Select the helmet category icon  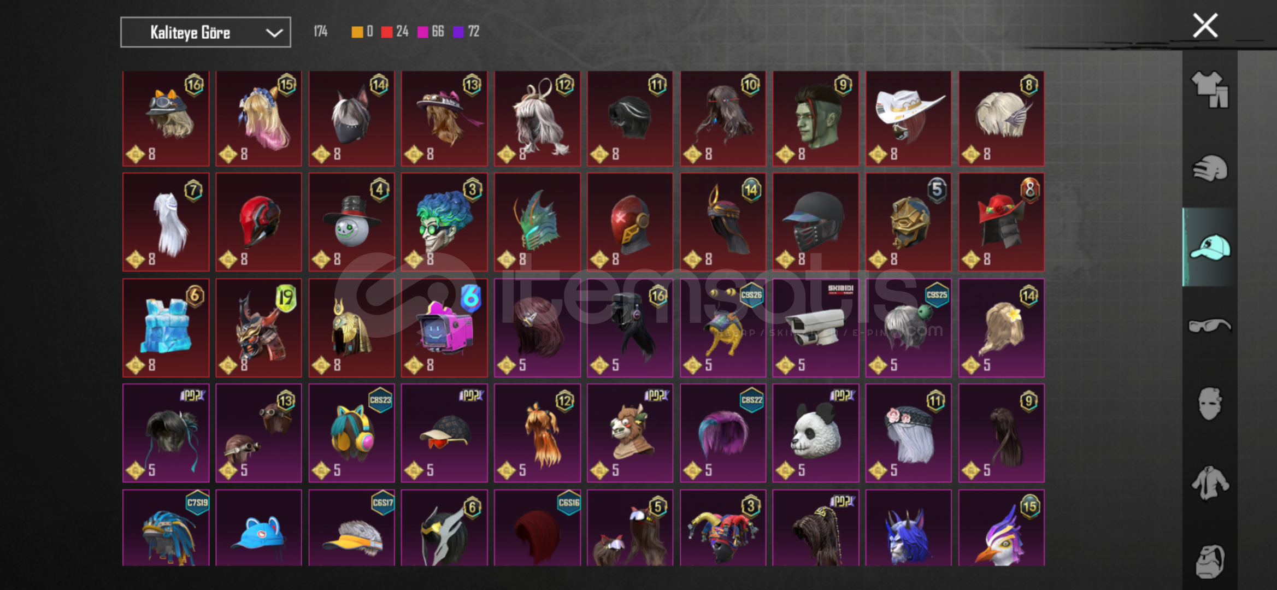[1209, 168]
